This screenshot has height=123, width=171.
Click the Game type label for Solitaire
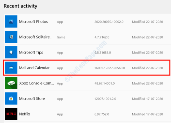tap(61, 37)
